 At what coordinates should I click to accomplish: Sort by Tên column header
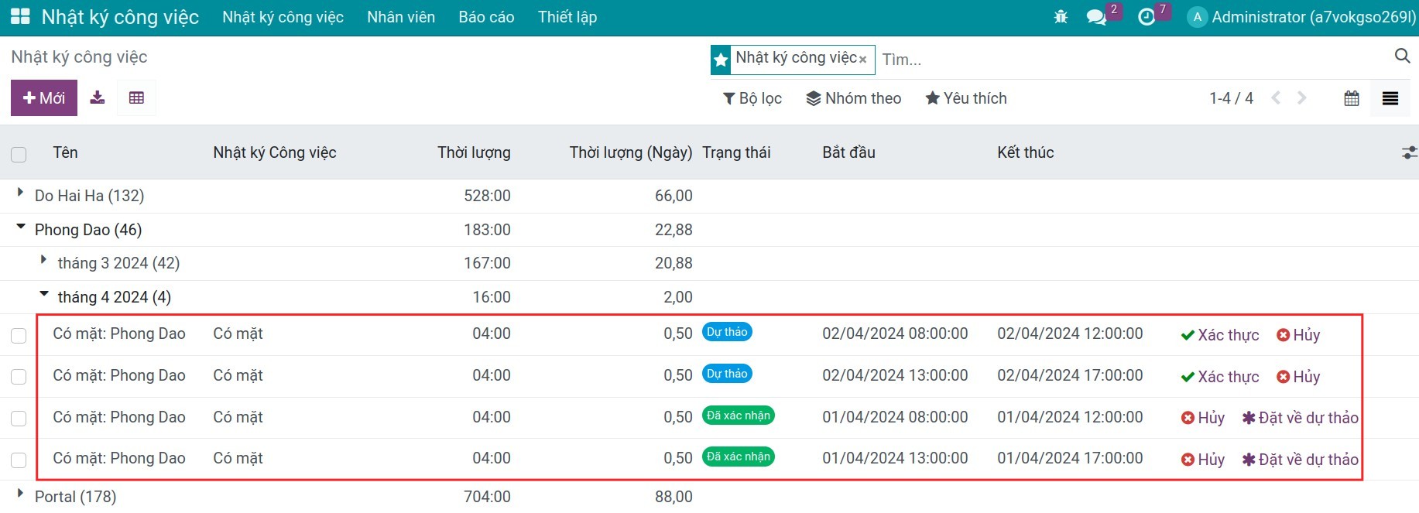click(66, 152)
